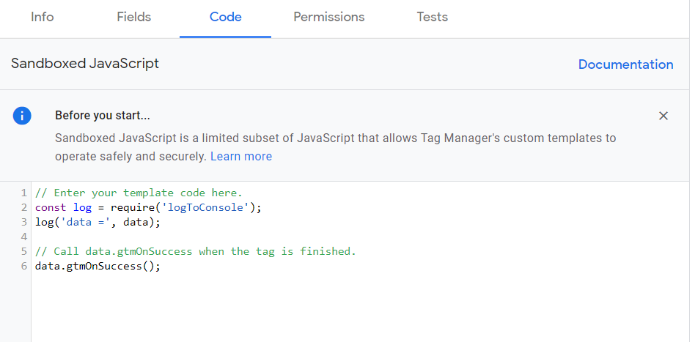The width and height of the screenshot is (695, 342).
Task: Open the Tests tab
Action: pos(433,17)
